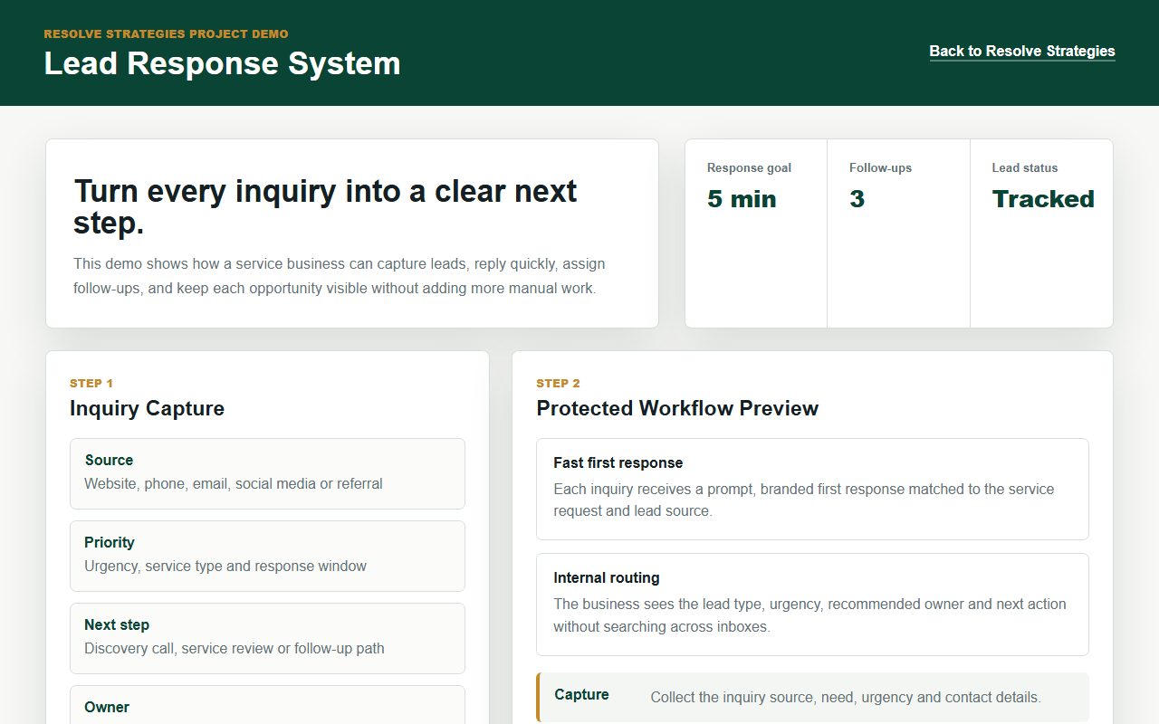Select the headline "Turn every inquiry into a clear next step."
This screenshot has height=724, width=1159.
tap(325, 206)
